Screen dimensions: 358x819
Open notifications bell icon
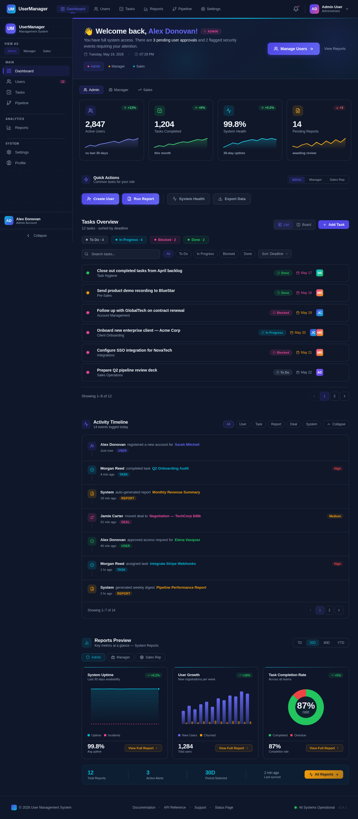point(296,9)
